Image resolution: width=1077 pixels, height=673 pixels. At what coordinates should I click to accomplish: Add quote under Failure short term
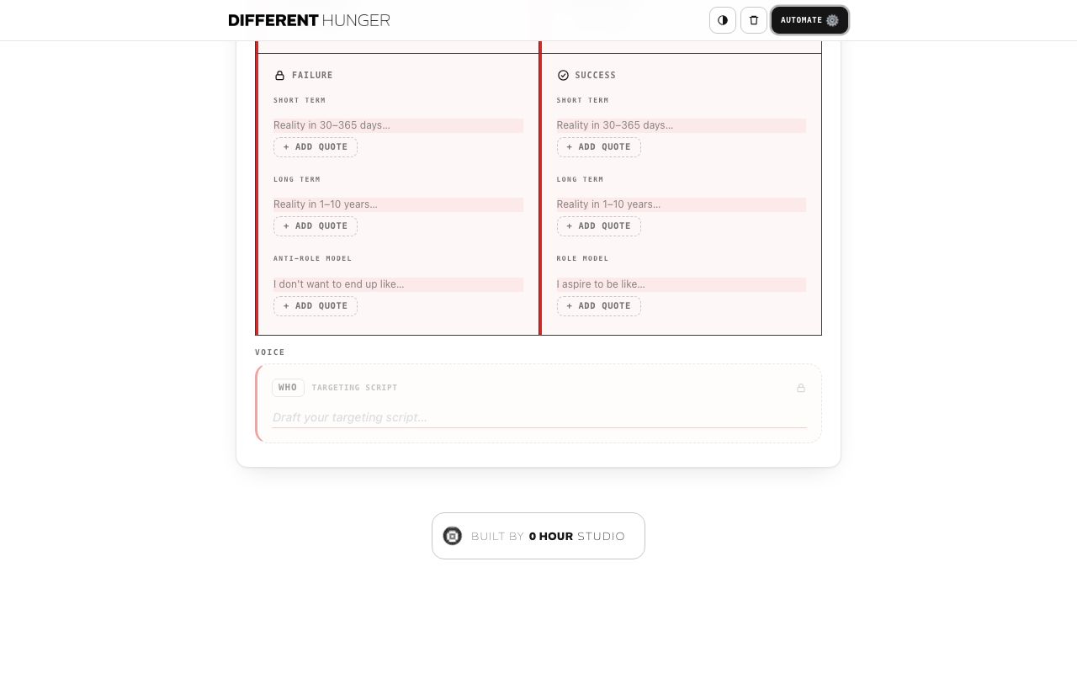point(316,147)
